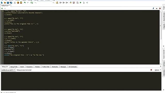This screenshot has width=165, height=93.
Task: Click code line a.write("AAA\nBBB")
Action: pos(12,31)
